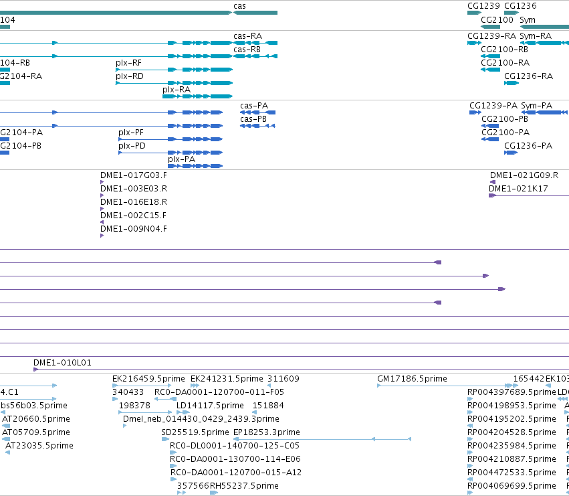Select the CG2100-PA protein label
This screenshot has width=569, height=496.
[505, 133]
